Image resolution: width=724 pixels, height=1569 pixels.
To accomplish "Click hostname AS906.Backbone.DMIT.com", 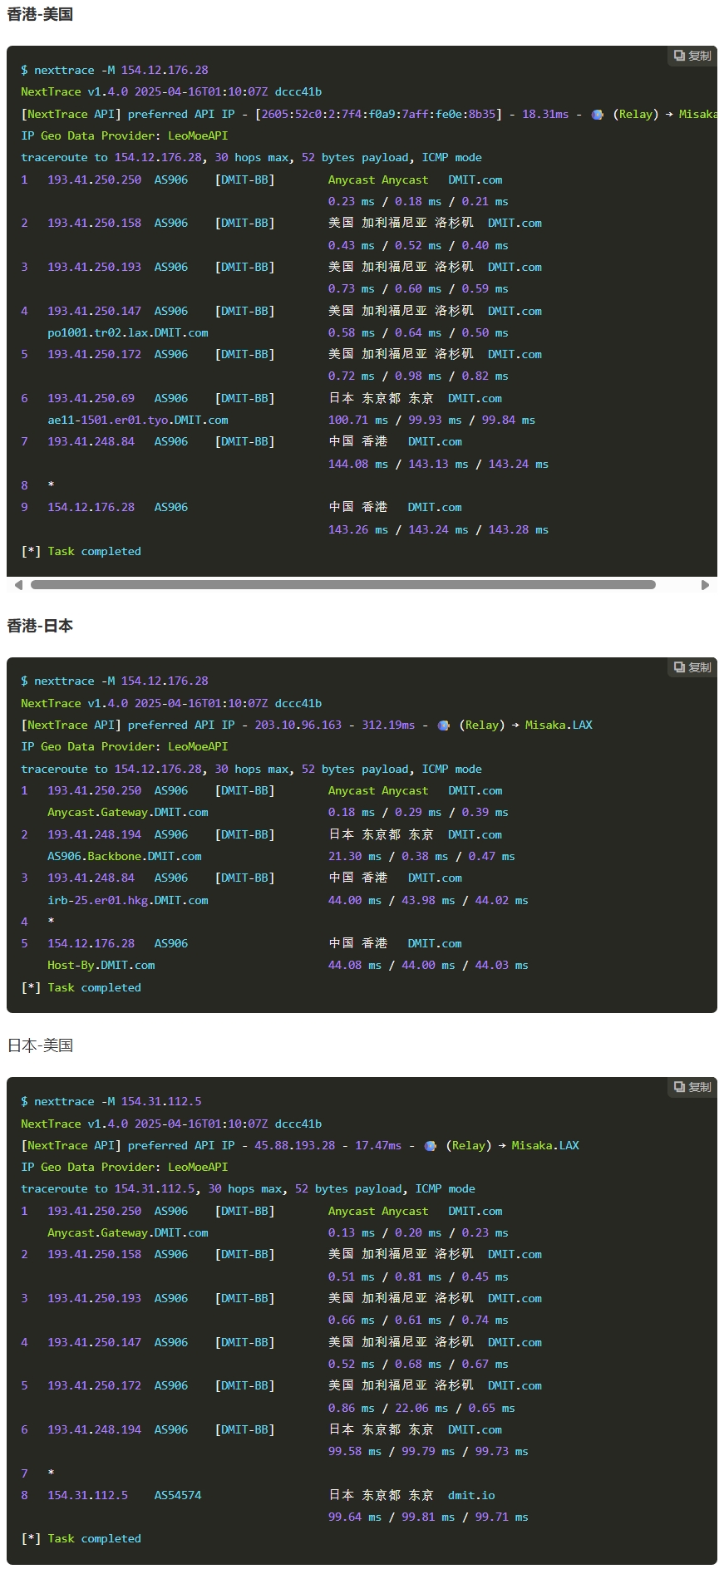I will pos(125,856).
